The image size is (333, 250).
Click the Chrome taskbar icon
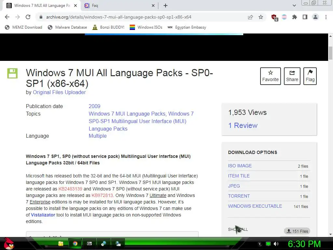tap(75, 243)
